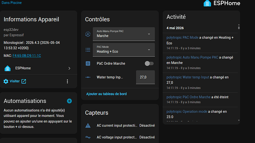
Task: Click the PàC Ordre Marche label
Action: [x=111, y=63]
